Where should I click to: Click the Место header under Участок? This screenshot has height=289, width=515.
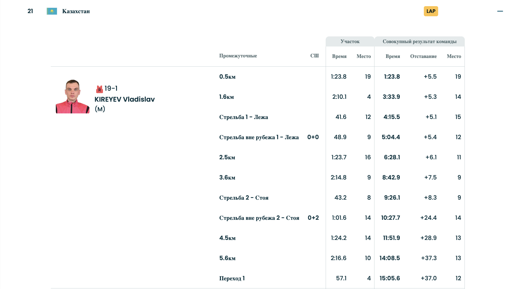click(364, 56)
